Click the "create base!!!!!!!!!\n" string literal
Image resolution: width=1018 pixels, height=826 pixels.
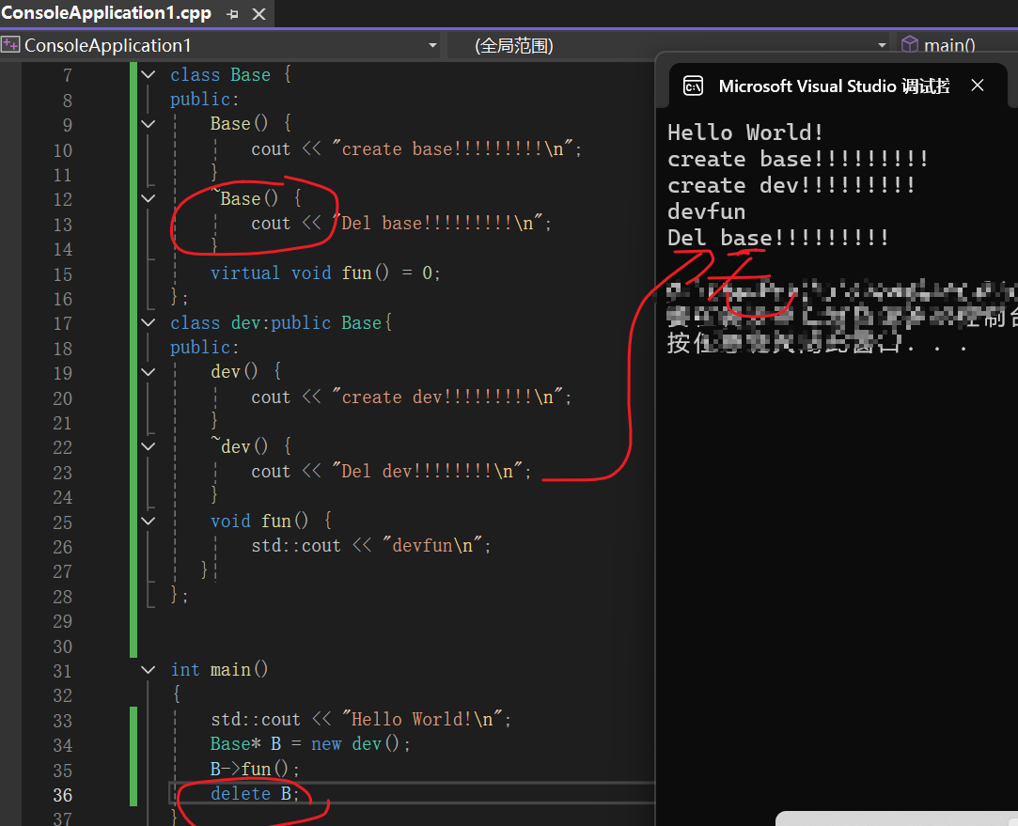[452, 148]
